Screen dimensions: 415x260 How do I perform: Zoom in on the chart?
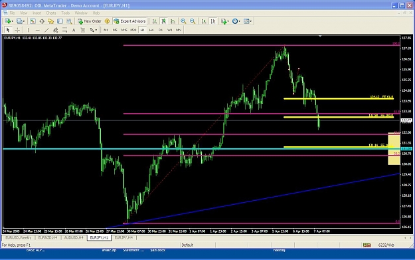click(x=183, y=21)
